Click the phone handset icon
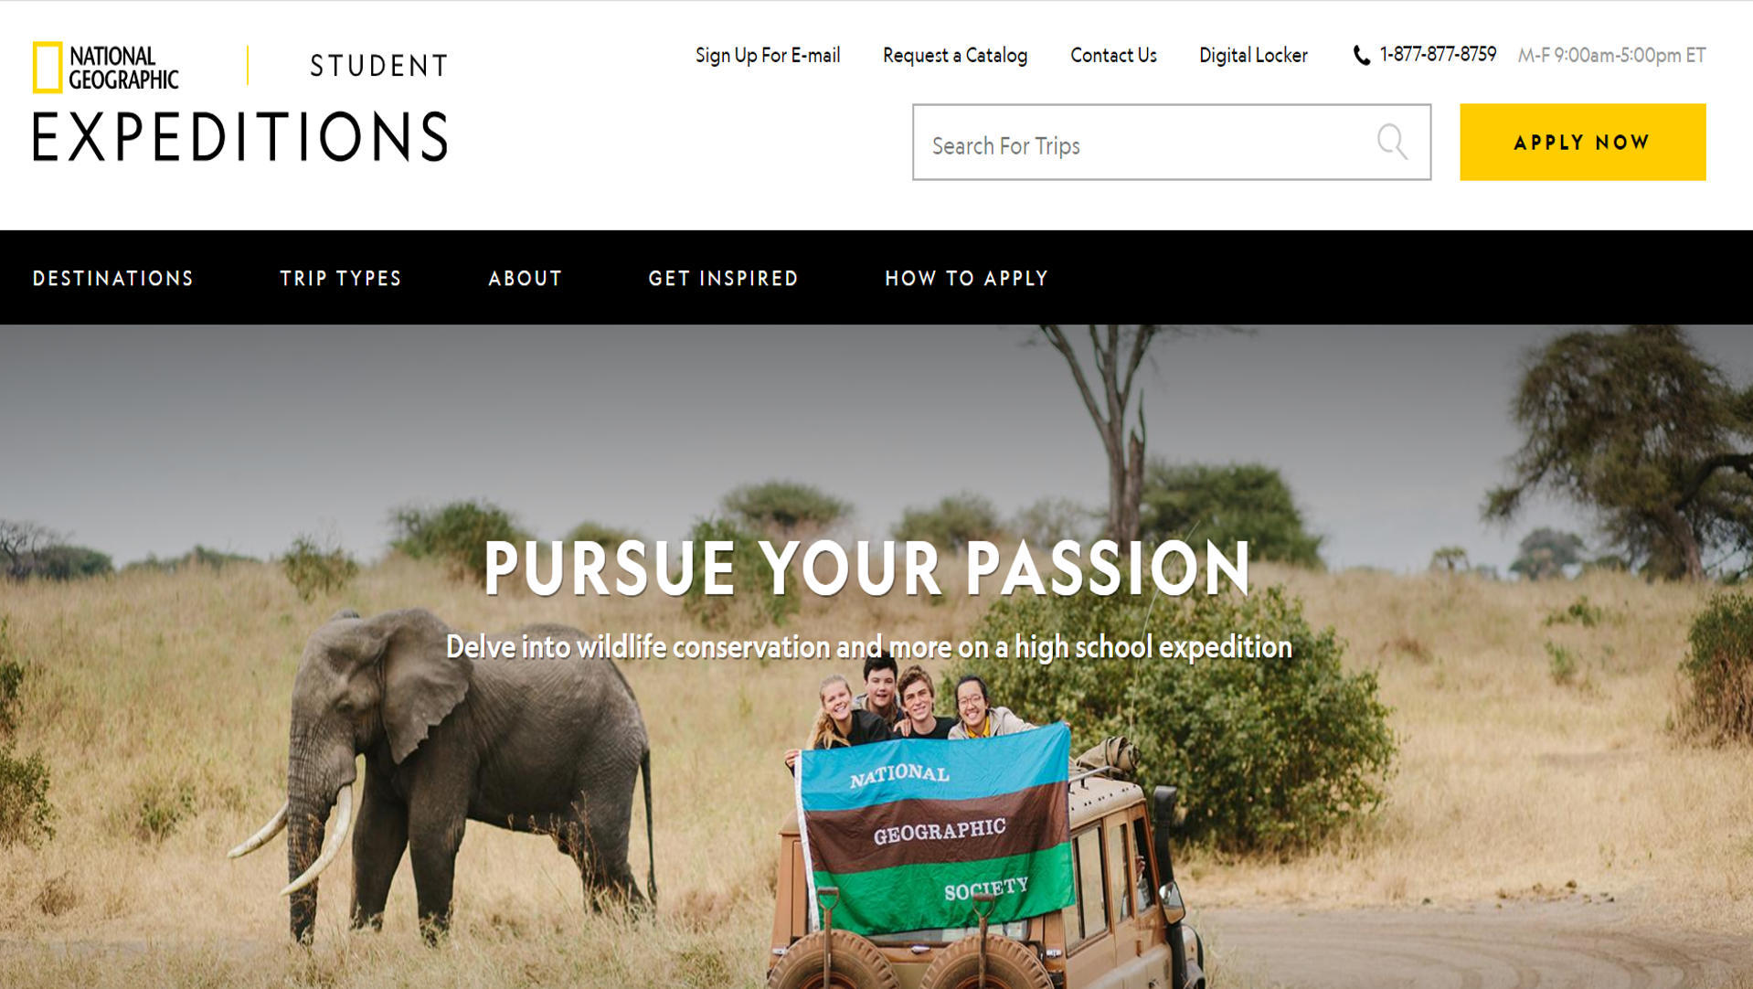This screenshot has width=1753, height=989. click(1361, 56)
